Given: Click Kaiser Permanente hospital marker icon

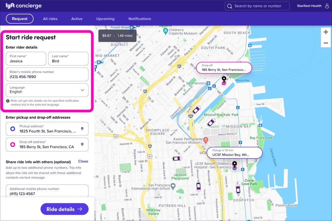Looking at the screenshot, I should [206, 140].
